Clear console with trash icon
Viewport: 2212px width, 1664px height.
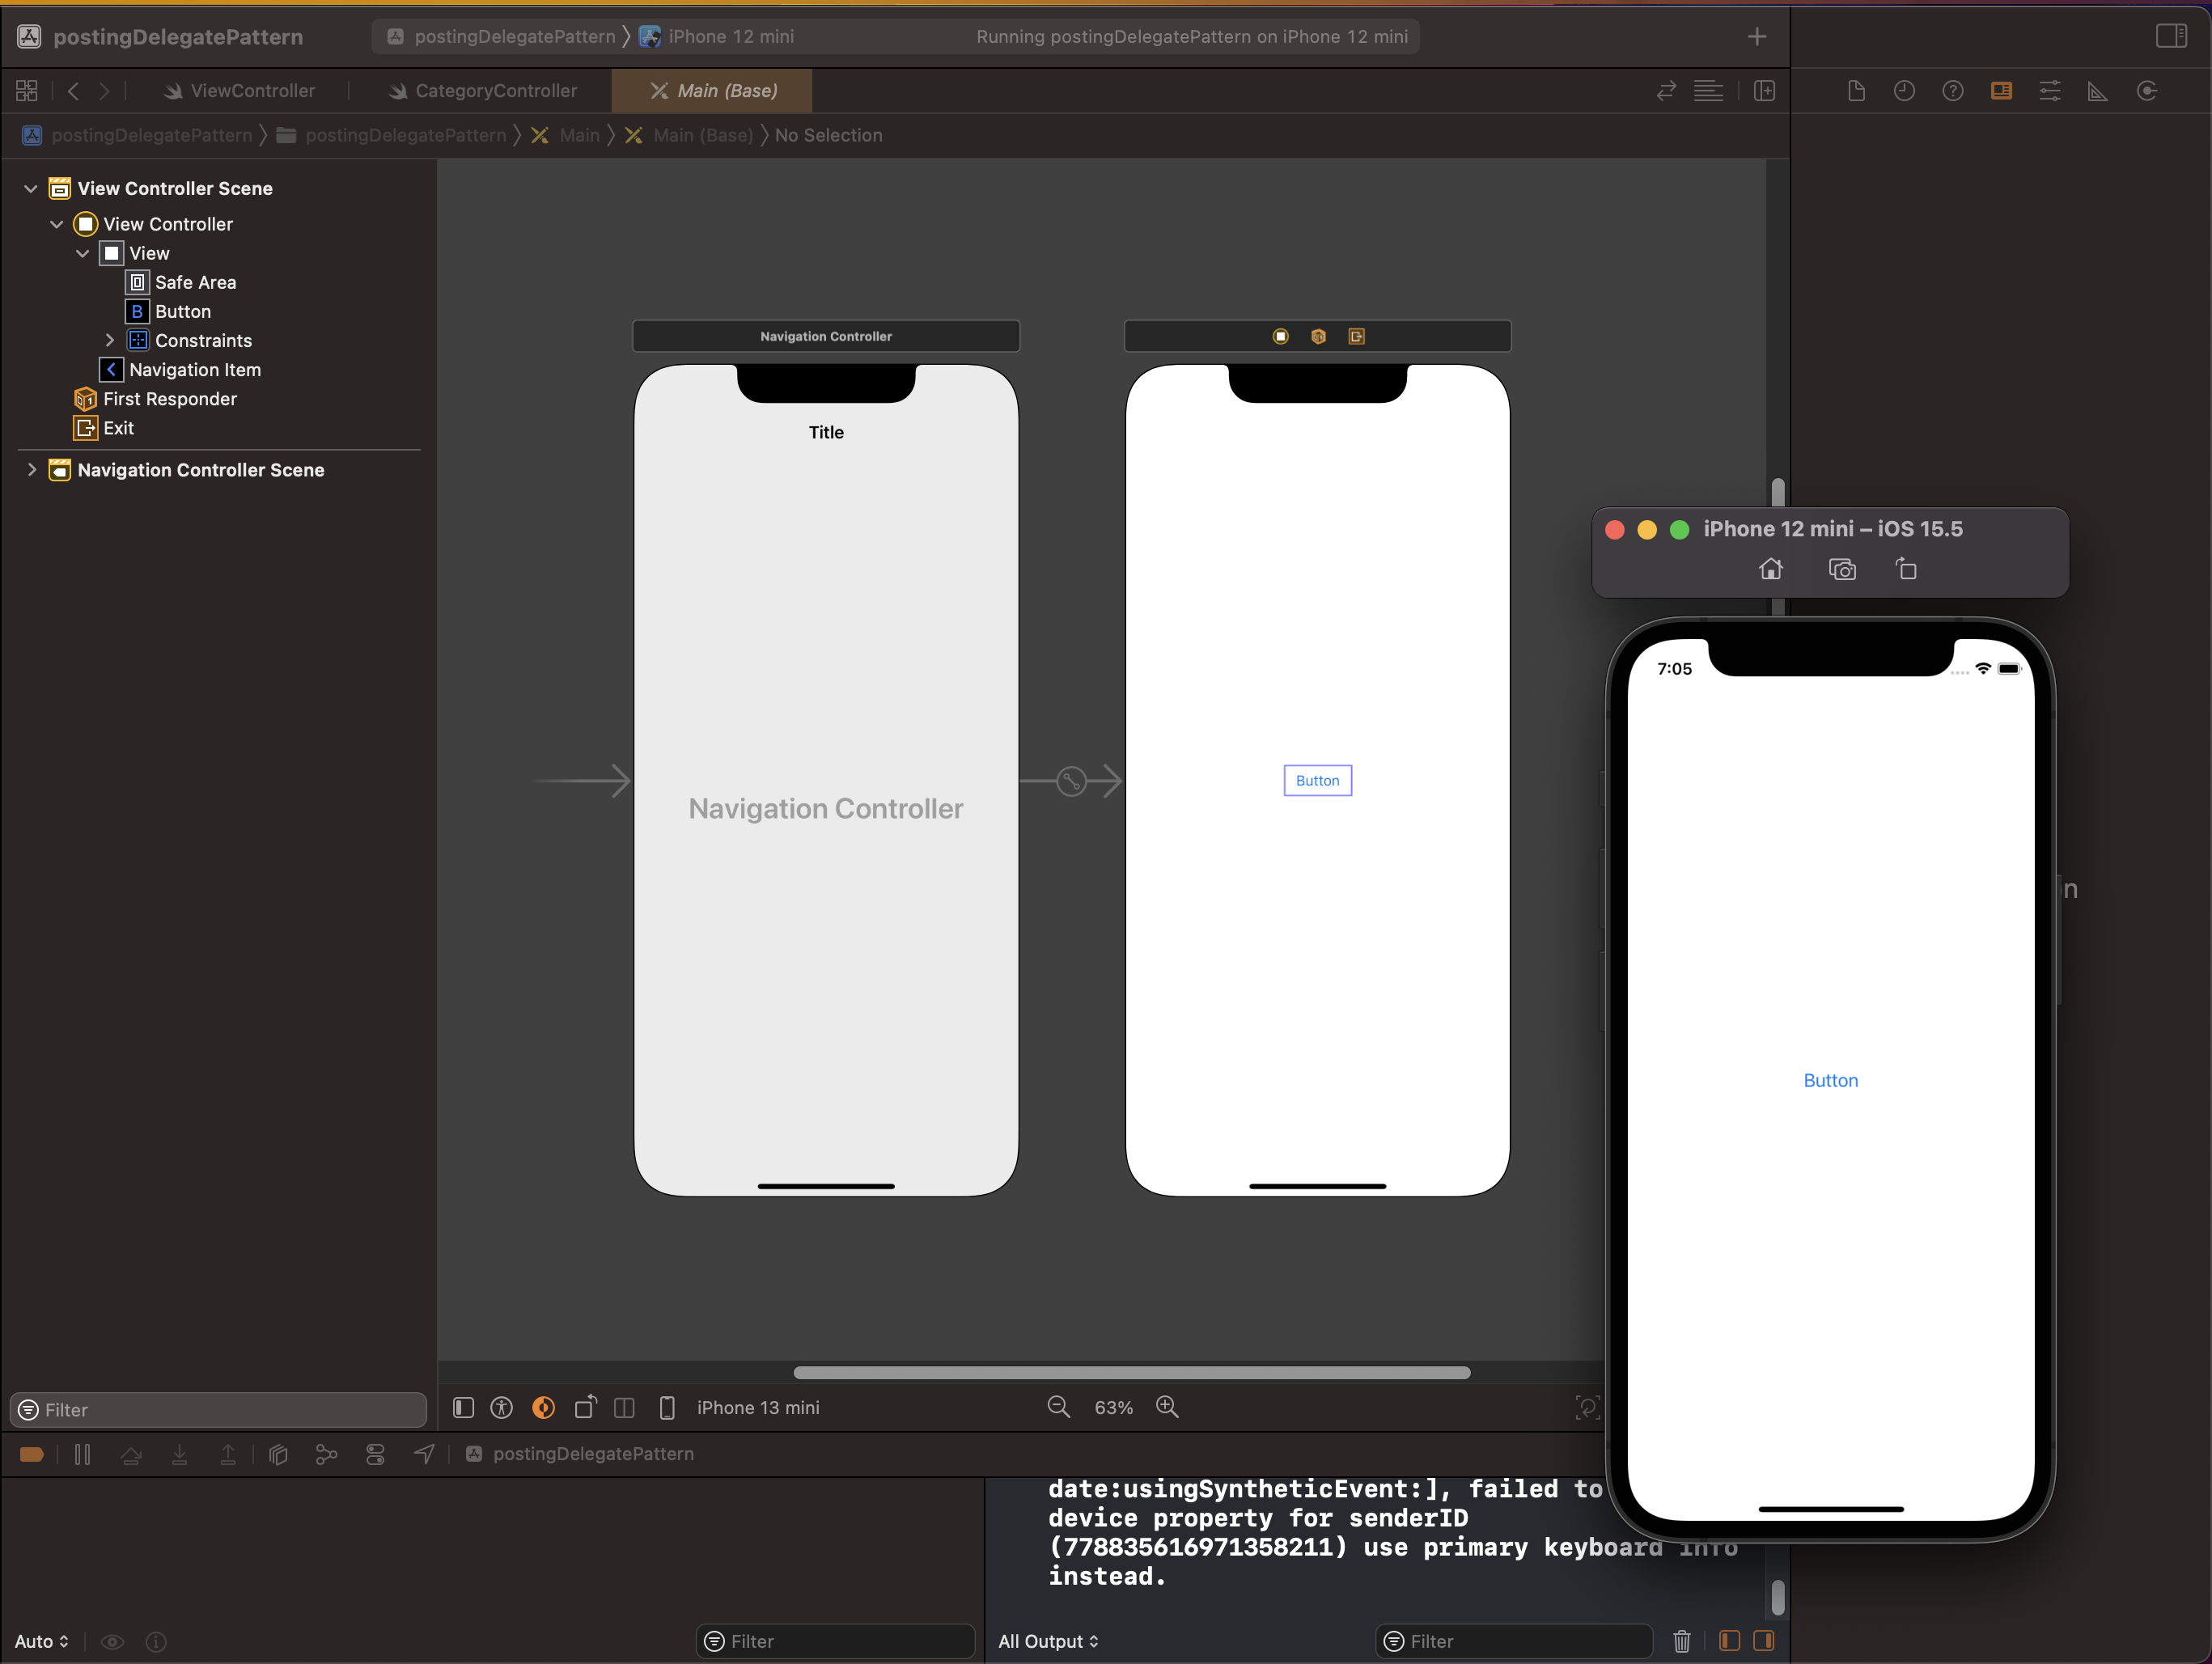pyautogui.click(x=1681, y=1641)
